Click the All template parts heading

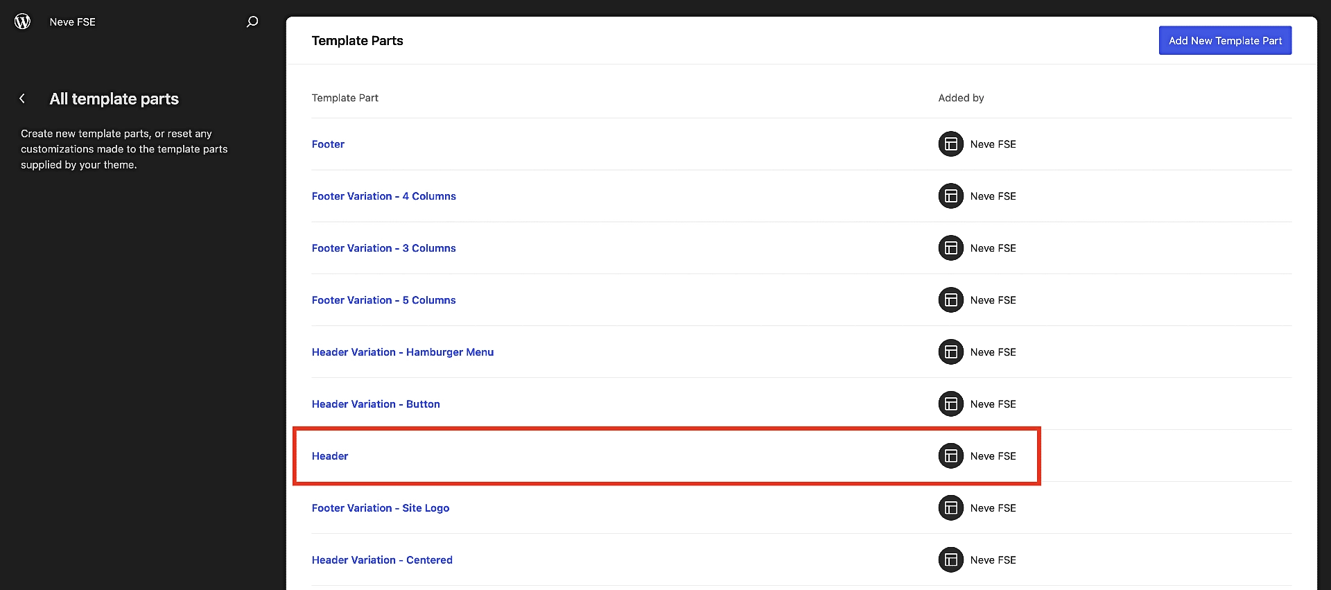pos(114,99)
